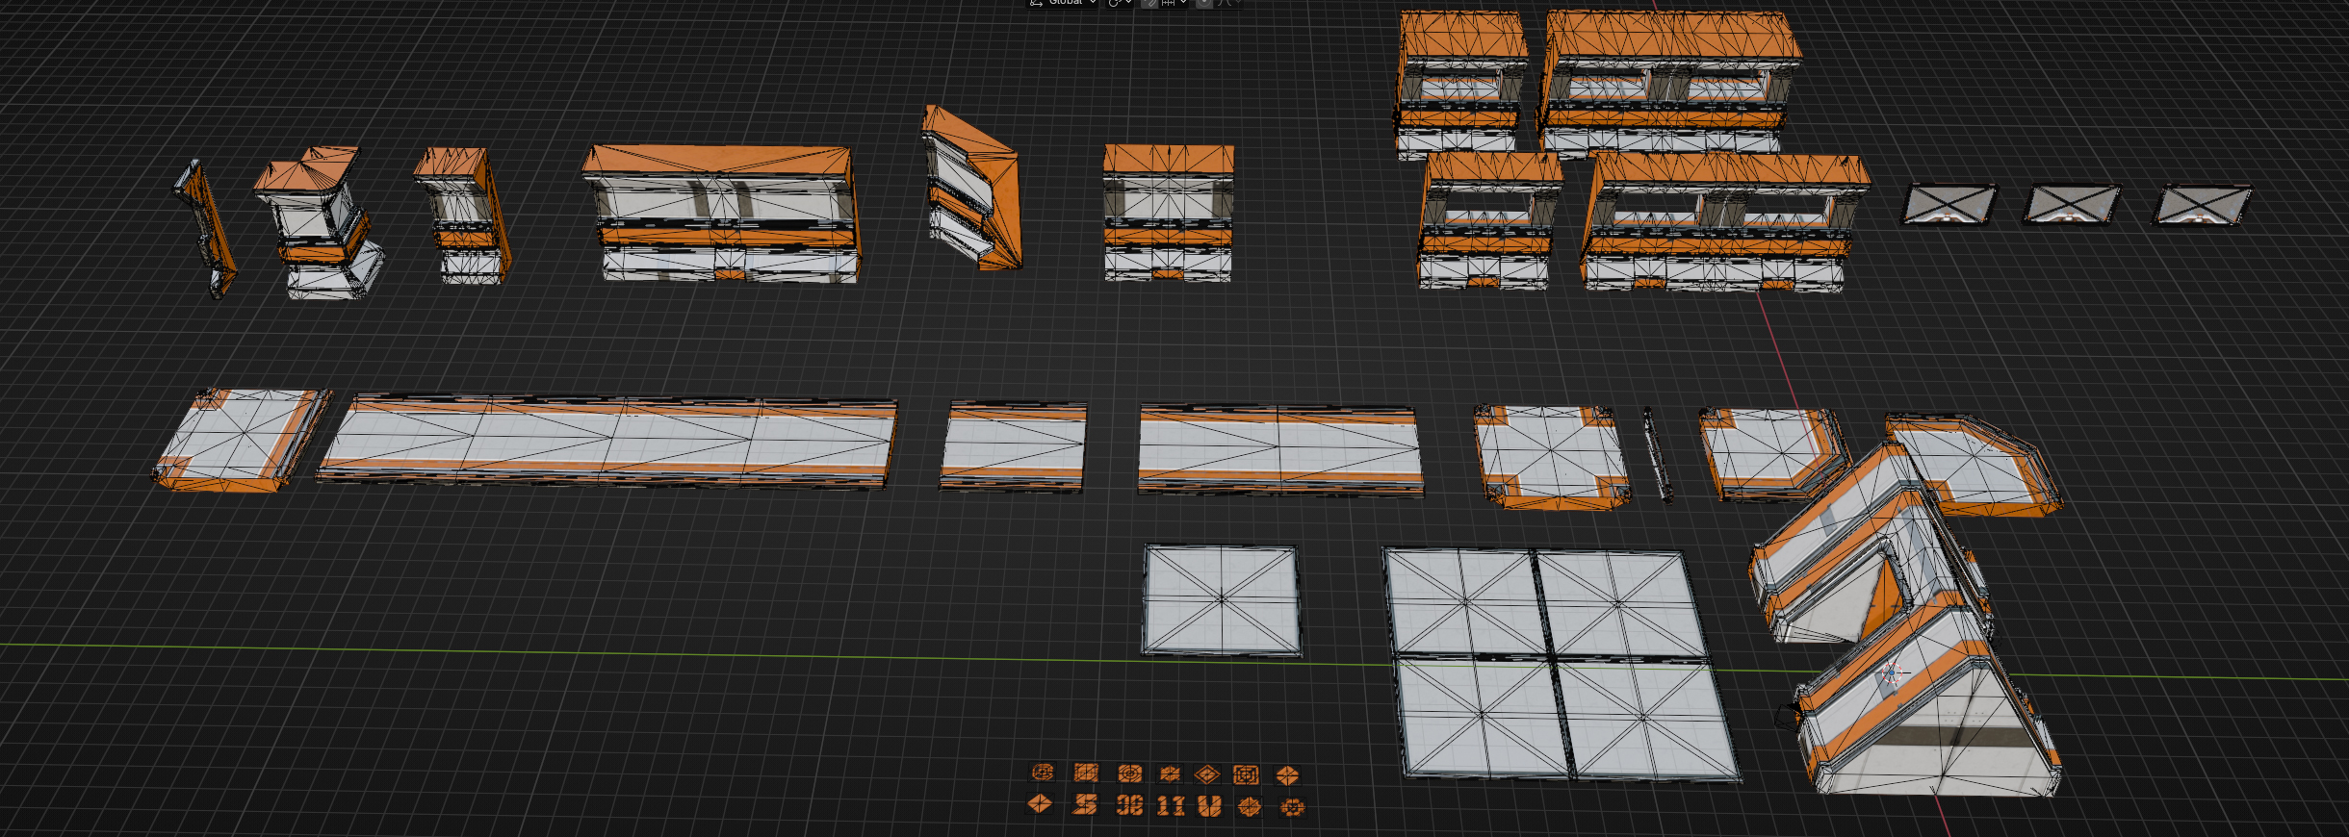Select the two-segment orange-striped floor strip
The image size is (2349, 837).
1280,450
